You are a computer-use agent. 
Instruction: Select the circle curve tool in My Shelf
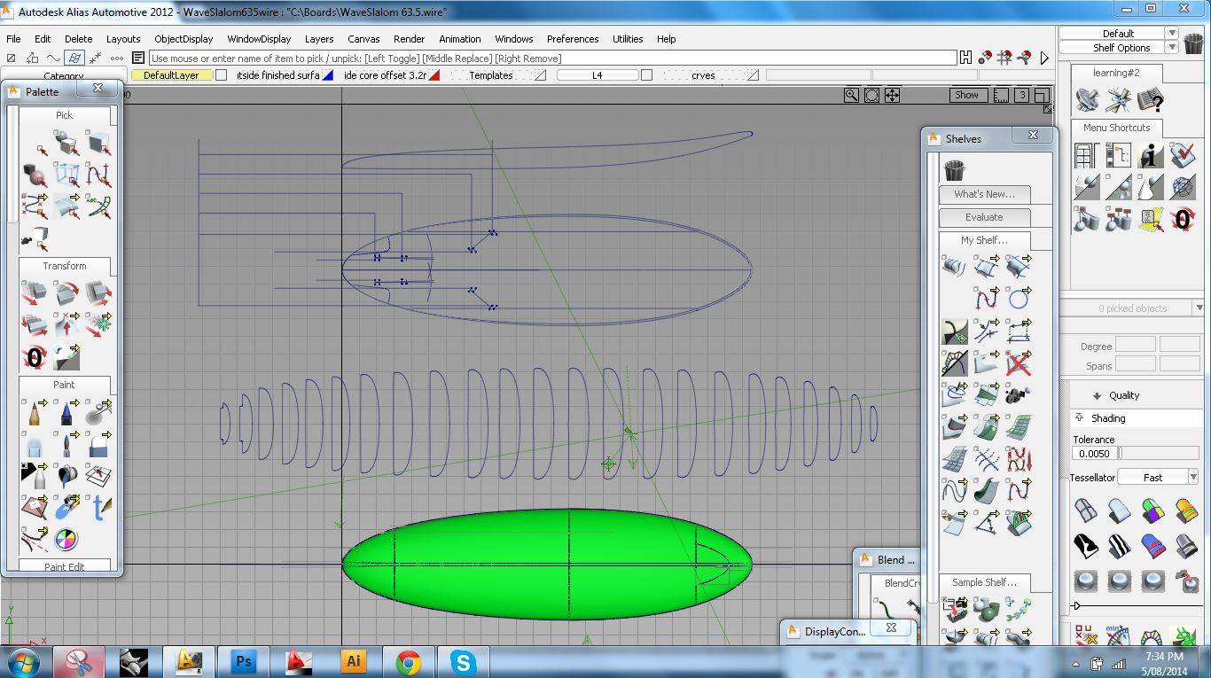point(1019,298)
